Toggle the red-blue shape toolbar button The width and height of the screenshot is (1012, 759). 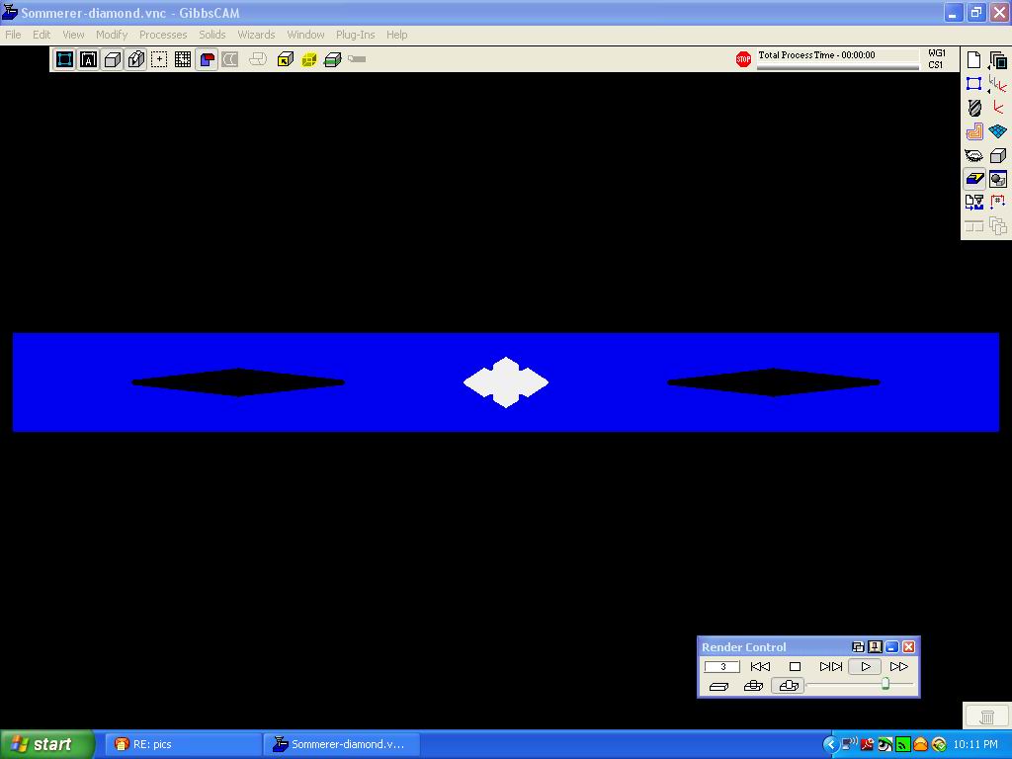(x=207, y=60)
